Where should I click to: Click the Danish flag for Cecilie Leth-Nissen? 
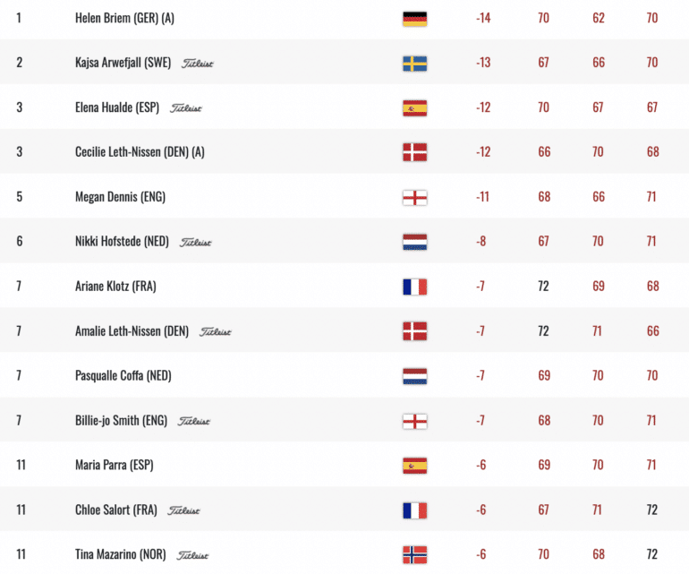415,152
